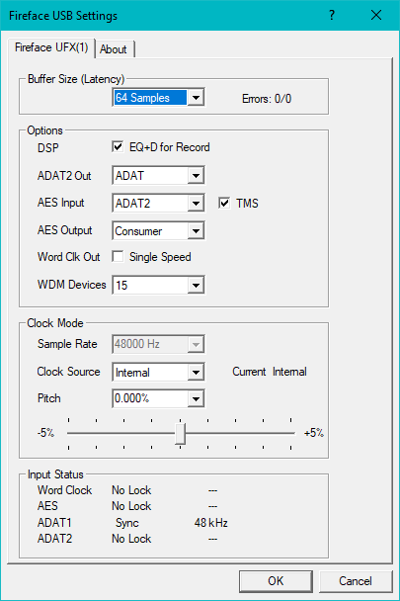Switch to the About tab

(114, 49)
